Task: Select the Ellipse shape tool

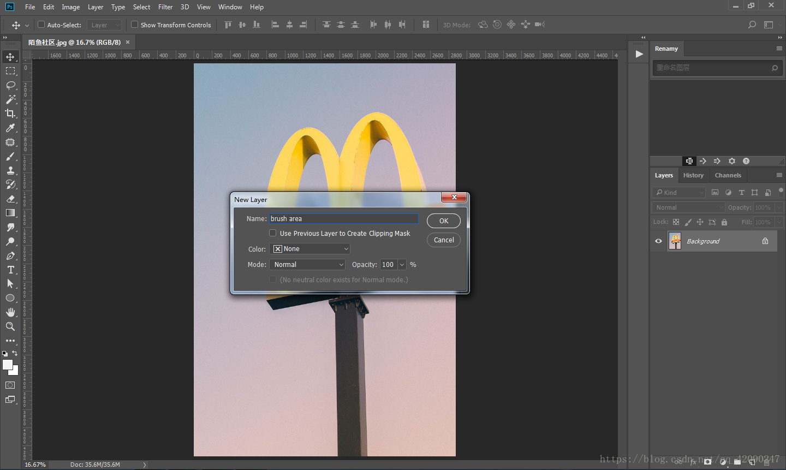Action: click(x=10, y=298)
